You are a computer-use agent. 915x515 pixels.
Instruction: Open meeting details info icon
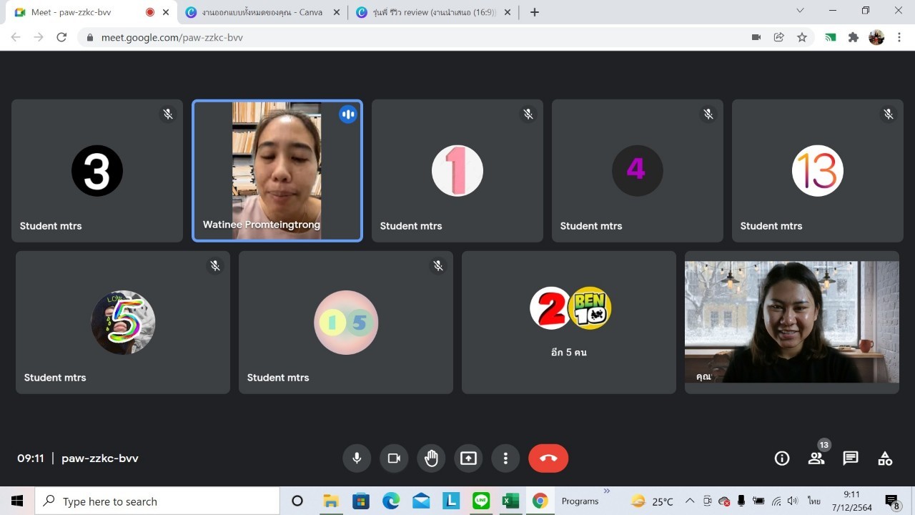pyautogui.click(x=782, y=458)
